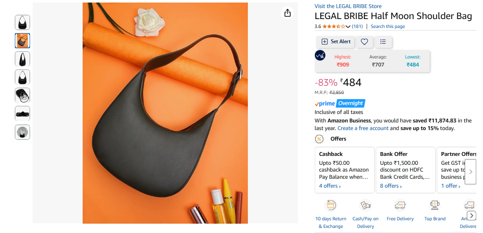
Task: Expand the 4 offers cashback link
Action: click(x=330, y=186)
